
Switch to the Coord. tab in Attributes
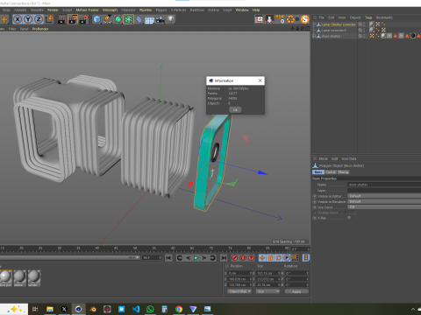[331, 172]
